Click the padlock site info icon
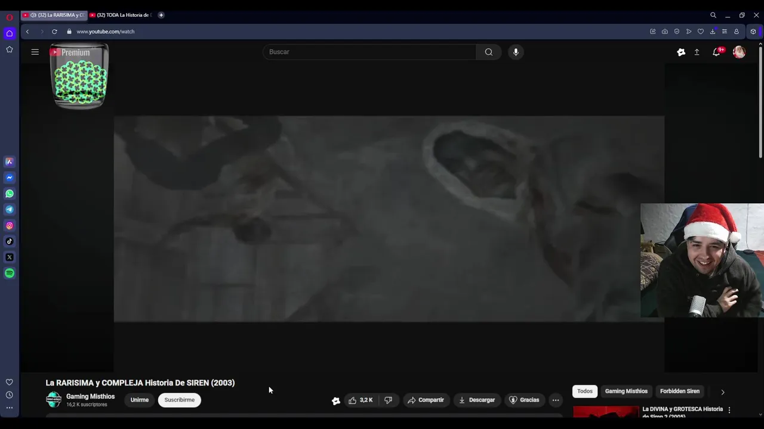The image size is (764, 429). tap(69, 32)
